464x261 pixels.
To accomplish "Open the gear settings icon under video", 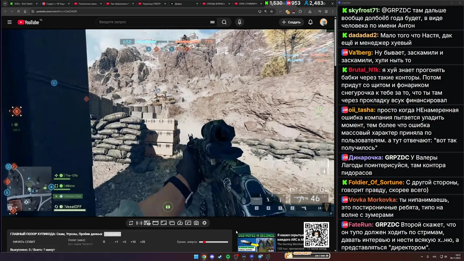I will (x=204, y=223).
